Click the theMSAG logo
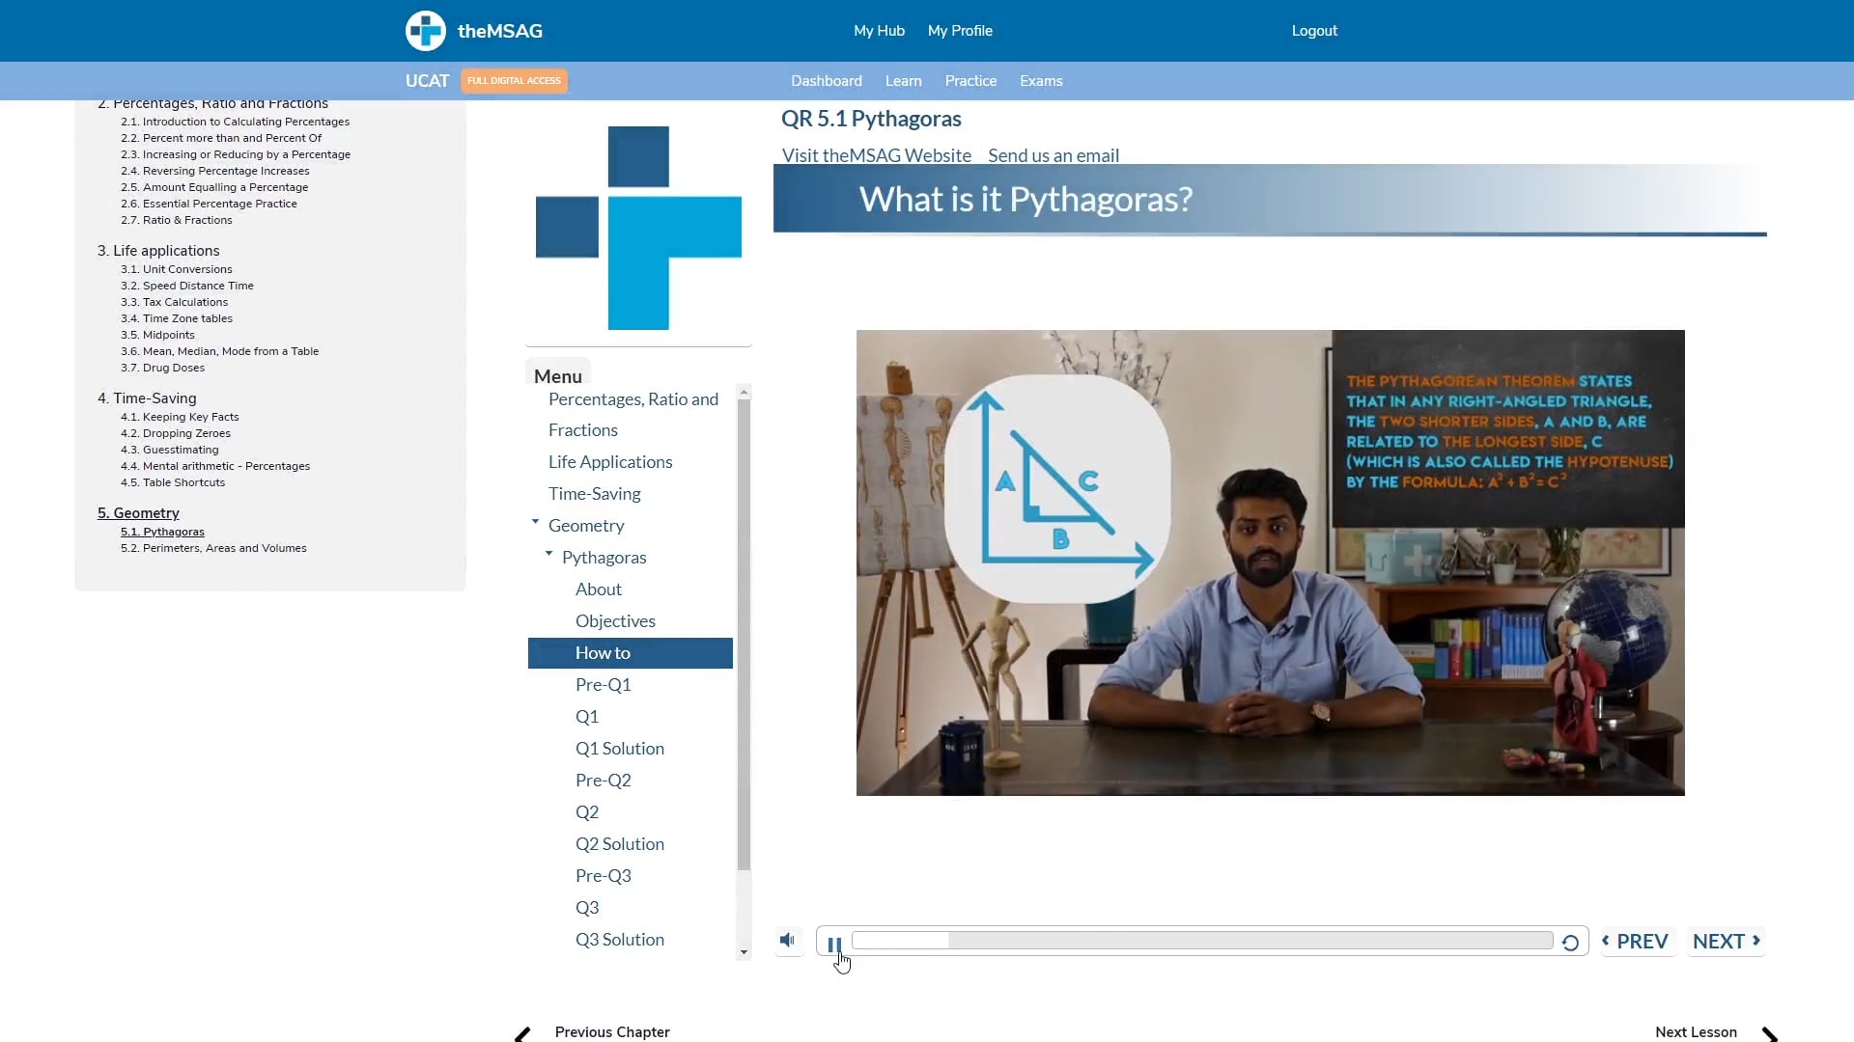 coord(425,30)
